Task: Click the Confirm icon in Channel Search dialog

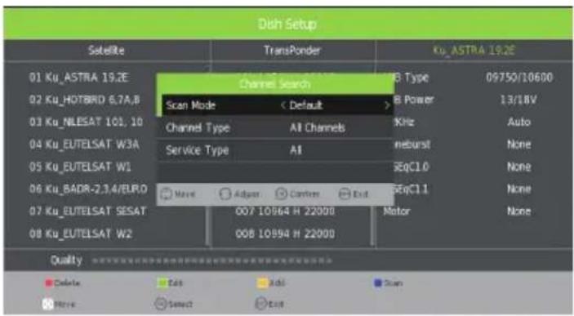Action: [x=281, y=194]
